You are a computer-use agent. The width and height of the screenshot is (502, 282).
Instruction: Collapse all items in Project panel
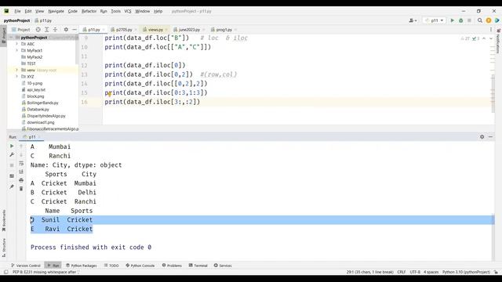tap(55, 30)
